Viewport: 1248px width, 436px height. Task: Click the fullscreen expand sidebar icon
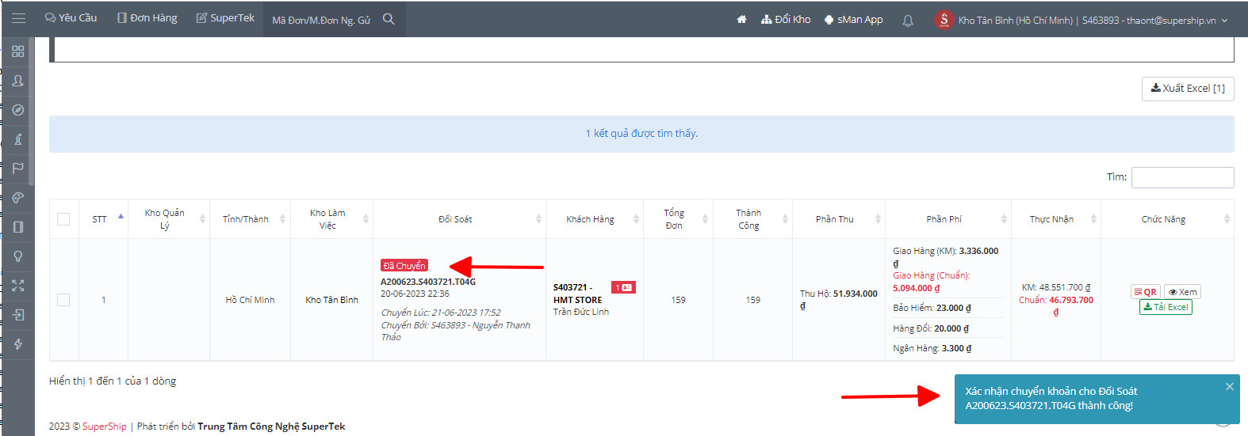coord(18,286)
